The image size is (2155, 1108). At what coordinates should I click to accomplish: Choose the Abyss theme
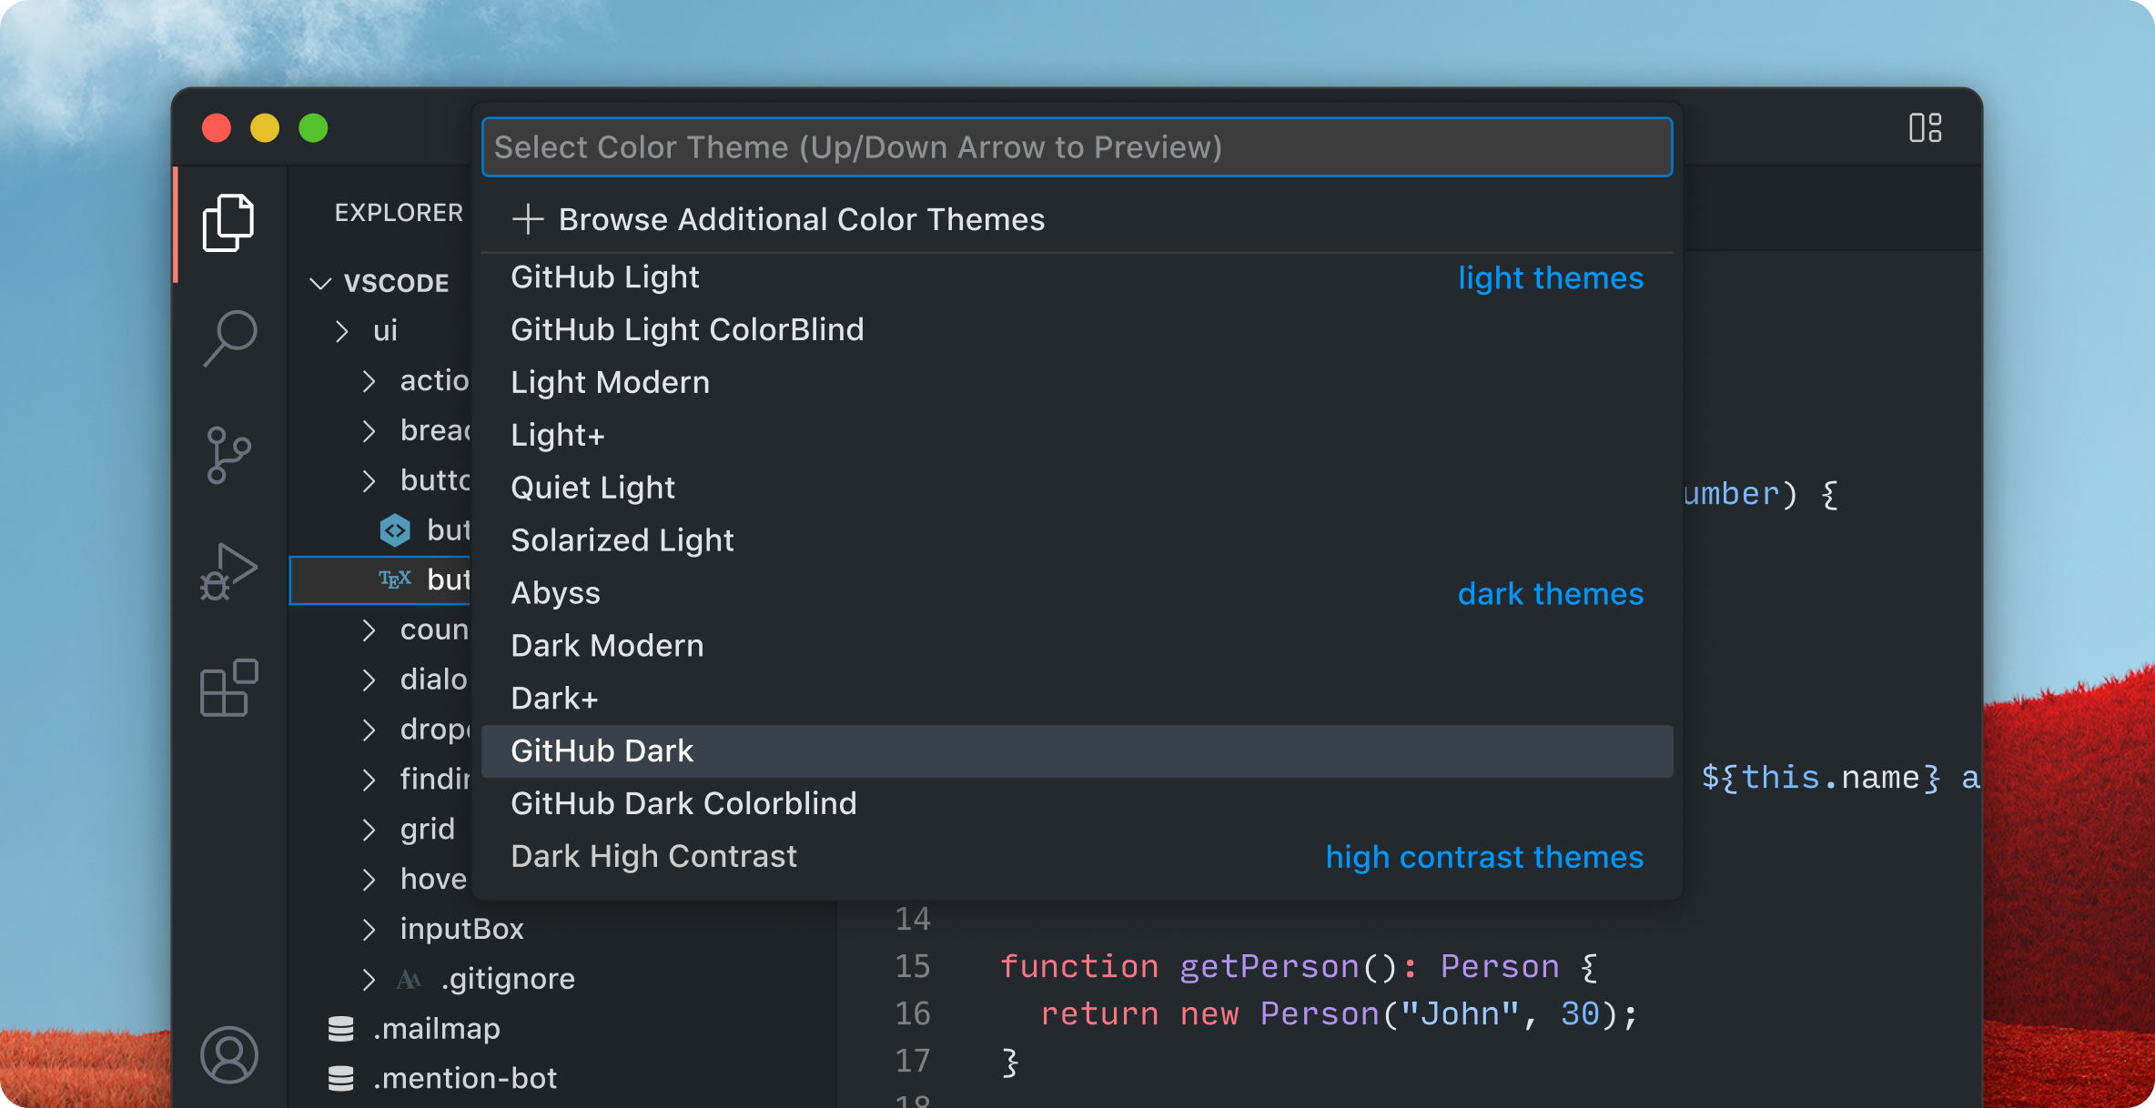[x=1077, y=594]
